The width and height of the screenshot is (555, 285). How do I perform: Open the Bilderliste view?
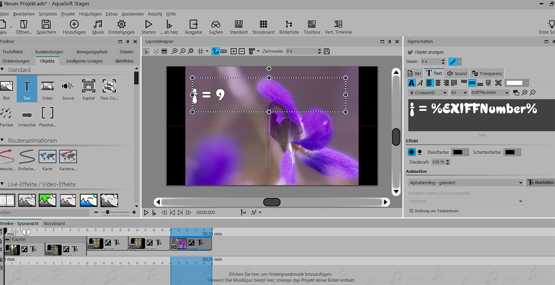(x=289, y=27)
